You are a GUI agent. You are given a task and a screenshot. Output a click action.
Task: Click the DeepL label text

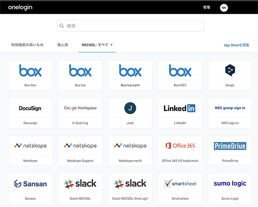(230, 85)
